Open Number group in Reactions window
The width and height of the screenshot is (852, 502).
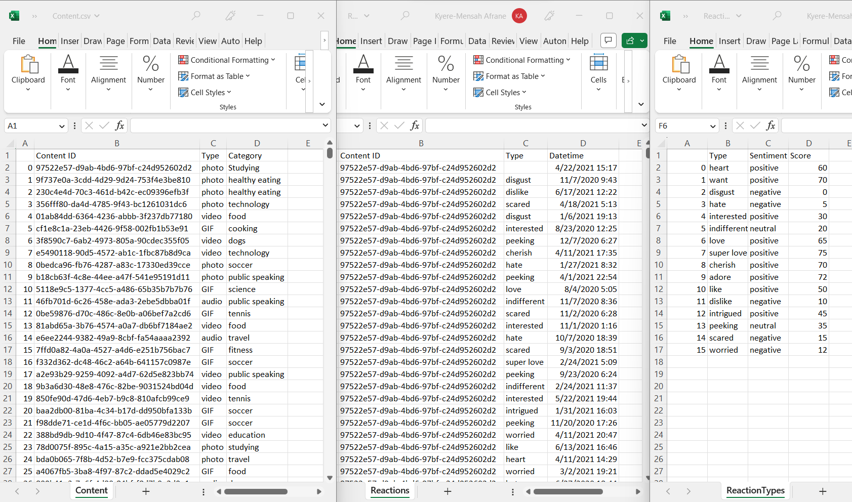[446, 73]
